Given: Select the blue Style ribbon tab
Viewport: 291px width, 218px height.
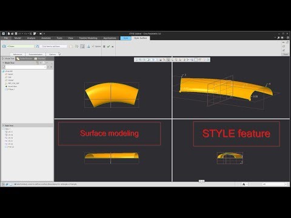Looking at the screenshot, I should pyautogui.click(x=125, y=38).
